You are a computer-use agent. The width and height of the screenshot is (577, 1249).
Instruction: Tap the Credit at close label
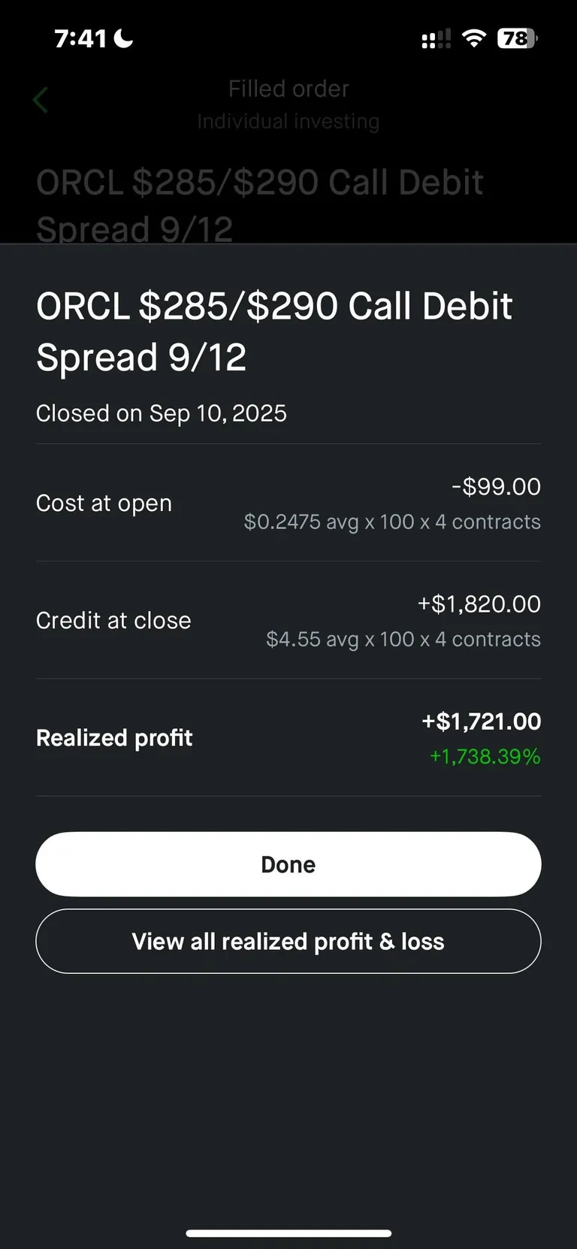(x=113, y=621)
